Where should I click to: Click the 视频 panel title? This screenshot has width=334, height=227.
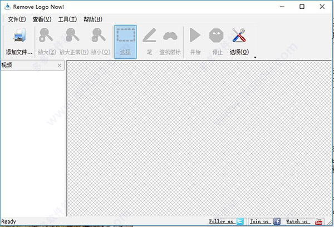tap(7, 65)
